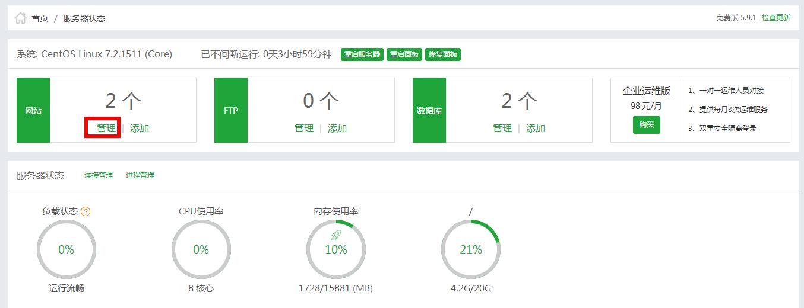The image size is (804, 308).
Task: Click 添加 to add a database
Action: click(x=536, y=128)
